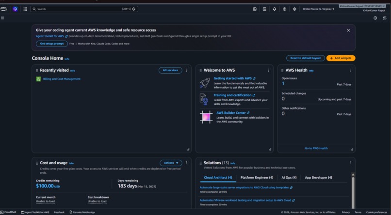
Task: Open the Privacy footer link
Action: (x=345, y=212)
